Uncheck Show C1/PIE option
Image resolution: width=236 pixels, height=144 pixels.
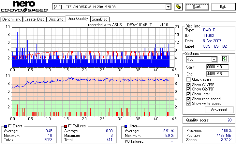pos(188,85)
